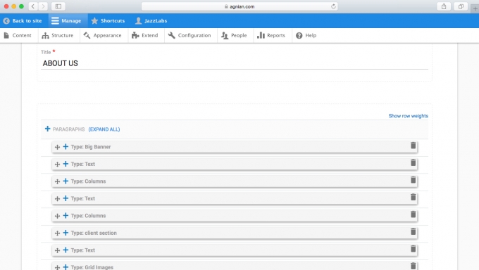Click the trash icon on Grid Images row
Screen dimensions: 479x270
pyautogui.click(x=413, y=266)
